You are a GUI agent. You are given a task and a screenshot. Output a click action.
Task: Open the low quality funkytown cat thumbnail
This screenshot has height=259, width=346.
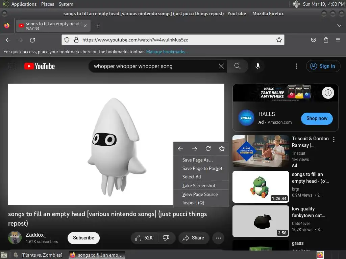[x=261, y=221]
